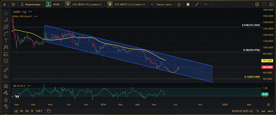Take a chart snapshot with camera icon

point(271,4)
